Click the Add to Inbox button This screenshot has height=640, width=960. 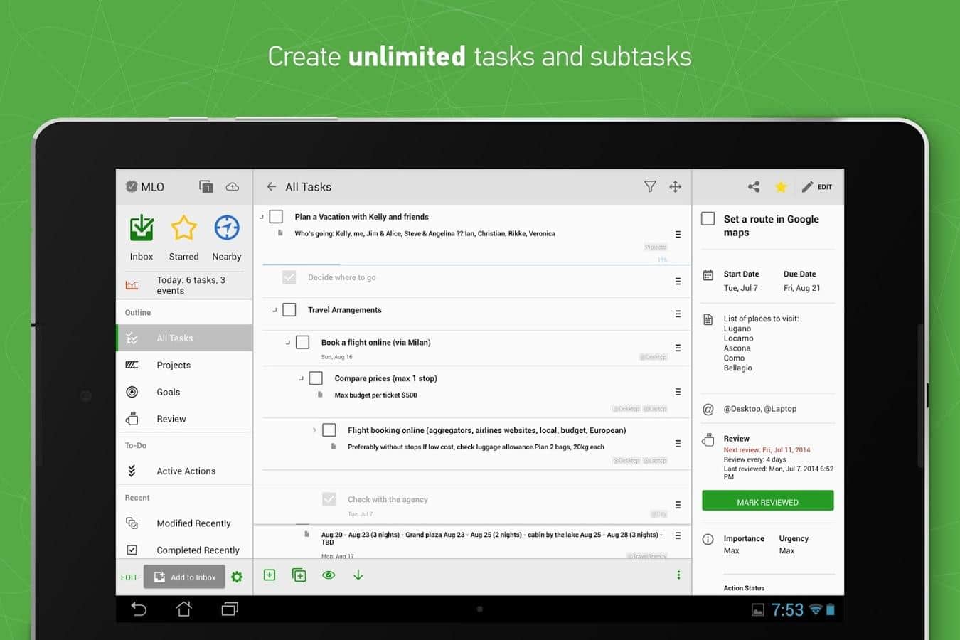185,577
